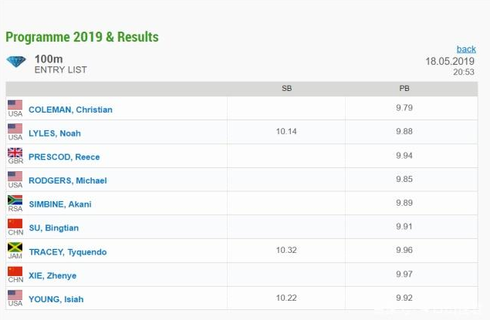Go back using the back link

[x=466, y=49]
